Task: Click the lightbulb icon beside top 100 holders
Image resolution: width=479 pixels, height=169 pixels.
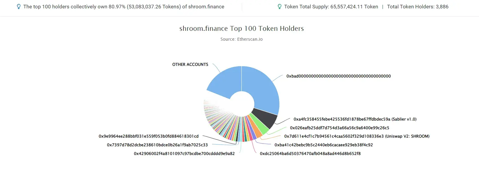Action: [19, 7]
